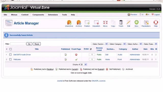This screenshot has width=163, height=92.
Task: Click the Dell section link
Action: pos(107,54)
